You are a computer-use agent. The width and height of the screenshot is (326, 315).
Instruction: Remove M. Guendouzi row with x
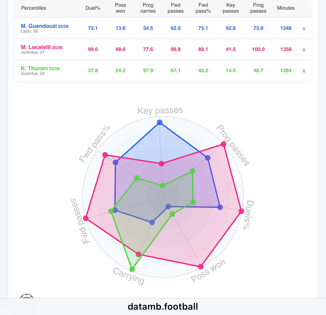click(x=304, y=29)
